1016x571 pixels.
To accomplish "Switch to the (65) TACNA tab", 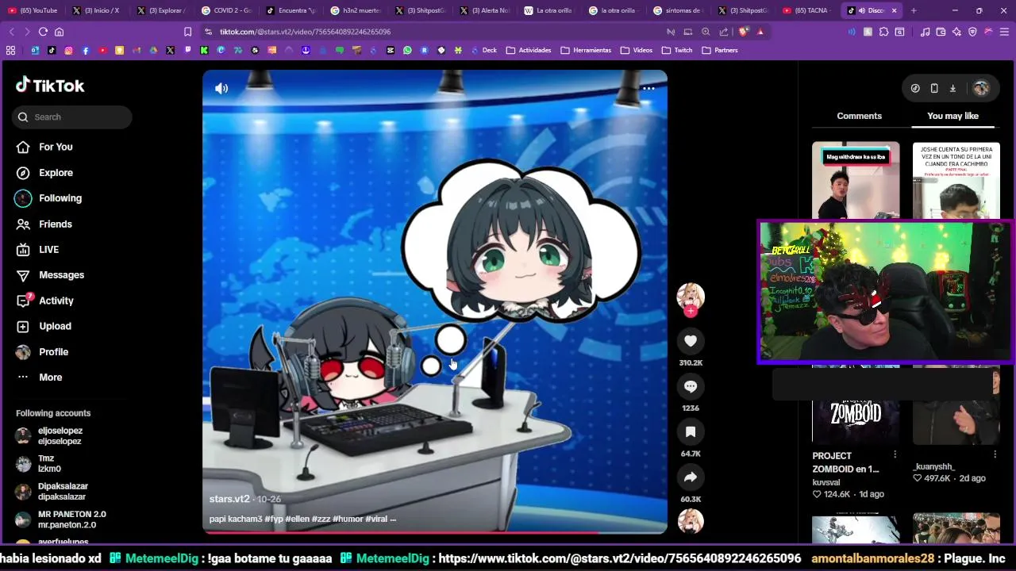I will [806, 10].
